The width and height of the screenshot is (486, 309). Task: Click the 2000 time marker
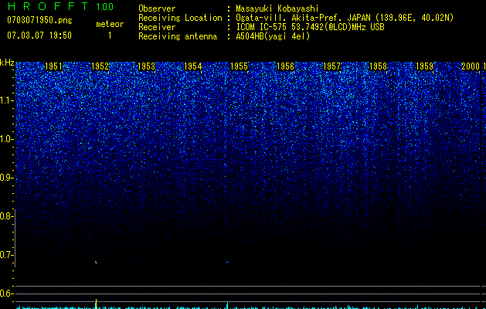(x=471, y=66)
